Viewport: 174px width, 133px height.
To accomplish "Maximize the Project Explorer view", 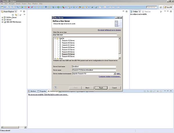I will (24, 11).
